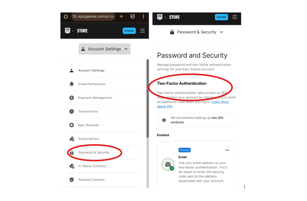The height and width of the screenshot is (201, 307).
Task: Expand the Password & Security page dropdown
Action: (x=197, y=32)
